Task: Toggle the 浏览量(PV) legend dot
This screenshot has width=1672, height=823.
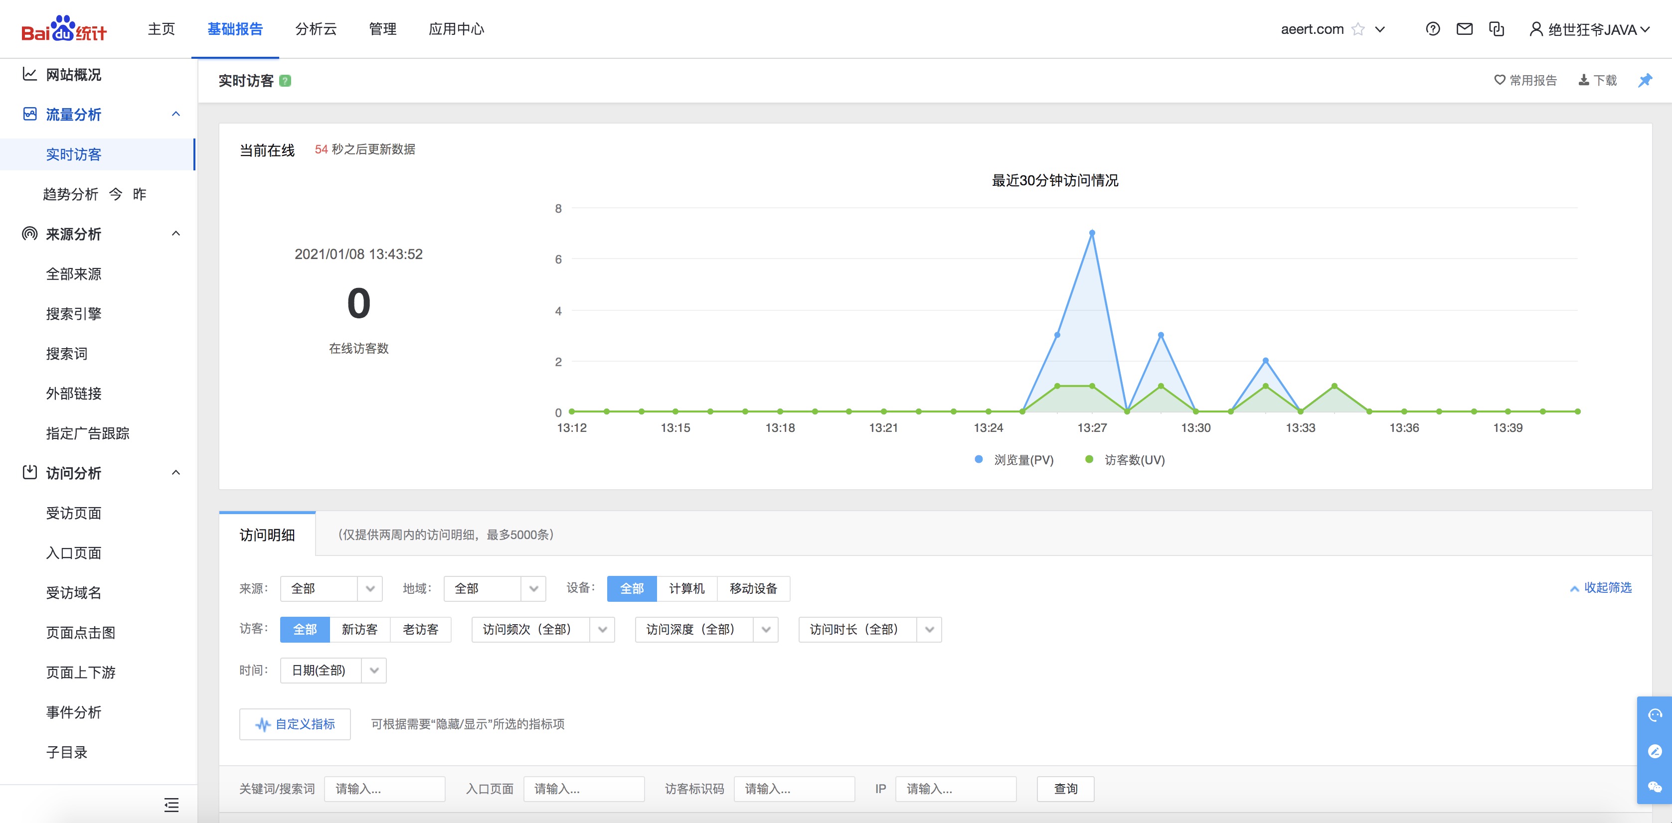Action: pos(979,460)
